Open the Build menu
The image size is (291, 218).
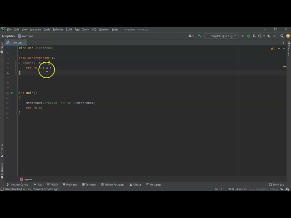(69, 30)
